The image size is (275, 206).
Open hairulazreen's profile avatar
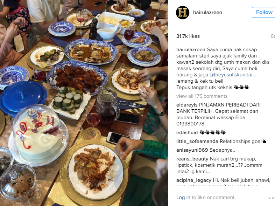(183, 13)
